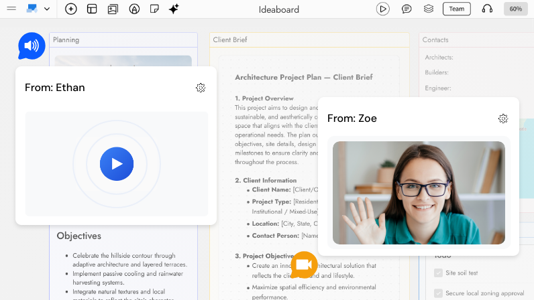Viewport: 534px width, 300px height.
Task: Click the 2. Client Information heading
Action: click(266, 180)
